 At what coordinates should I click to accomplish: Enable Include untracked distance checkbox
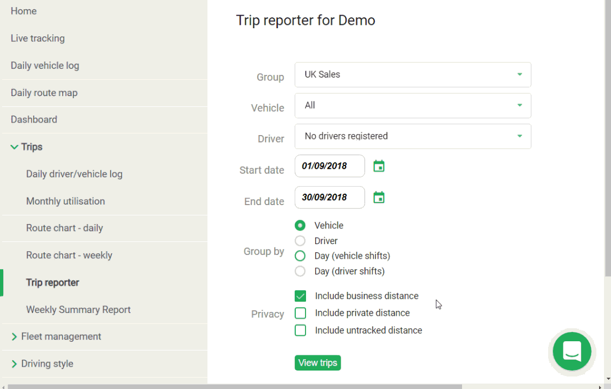coord(301,330)
